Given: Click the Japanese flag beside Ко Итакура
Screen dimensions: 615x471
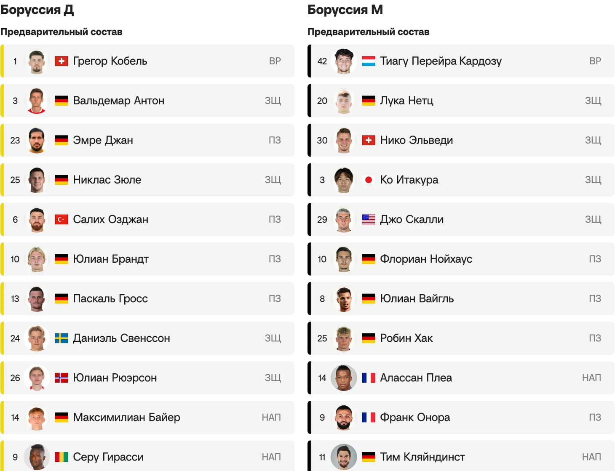Looking at the screenshot, I should click(x=369, y=180).
